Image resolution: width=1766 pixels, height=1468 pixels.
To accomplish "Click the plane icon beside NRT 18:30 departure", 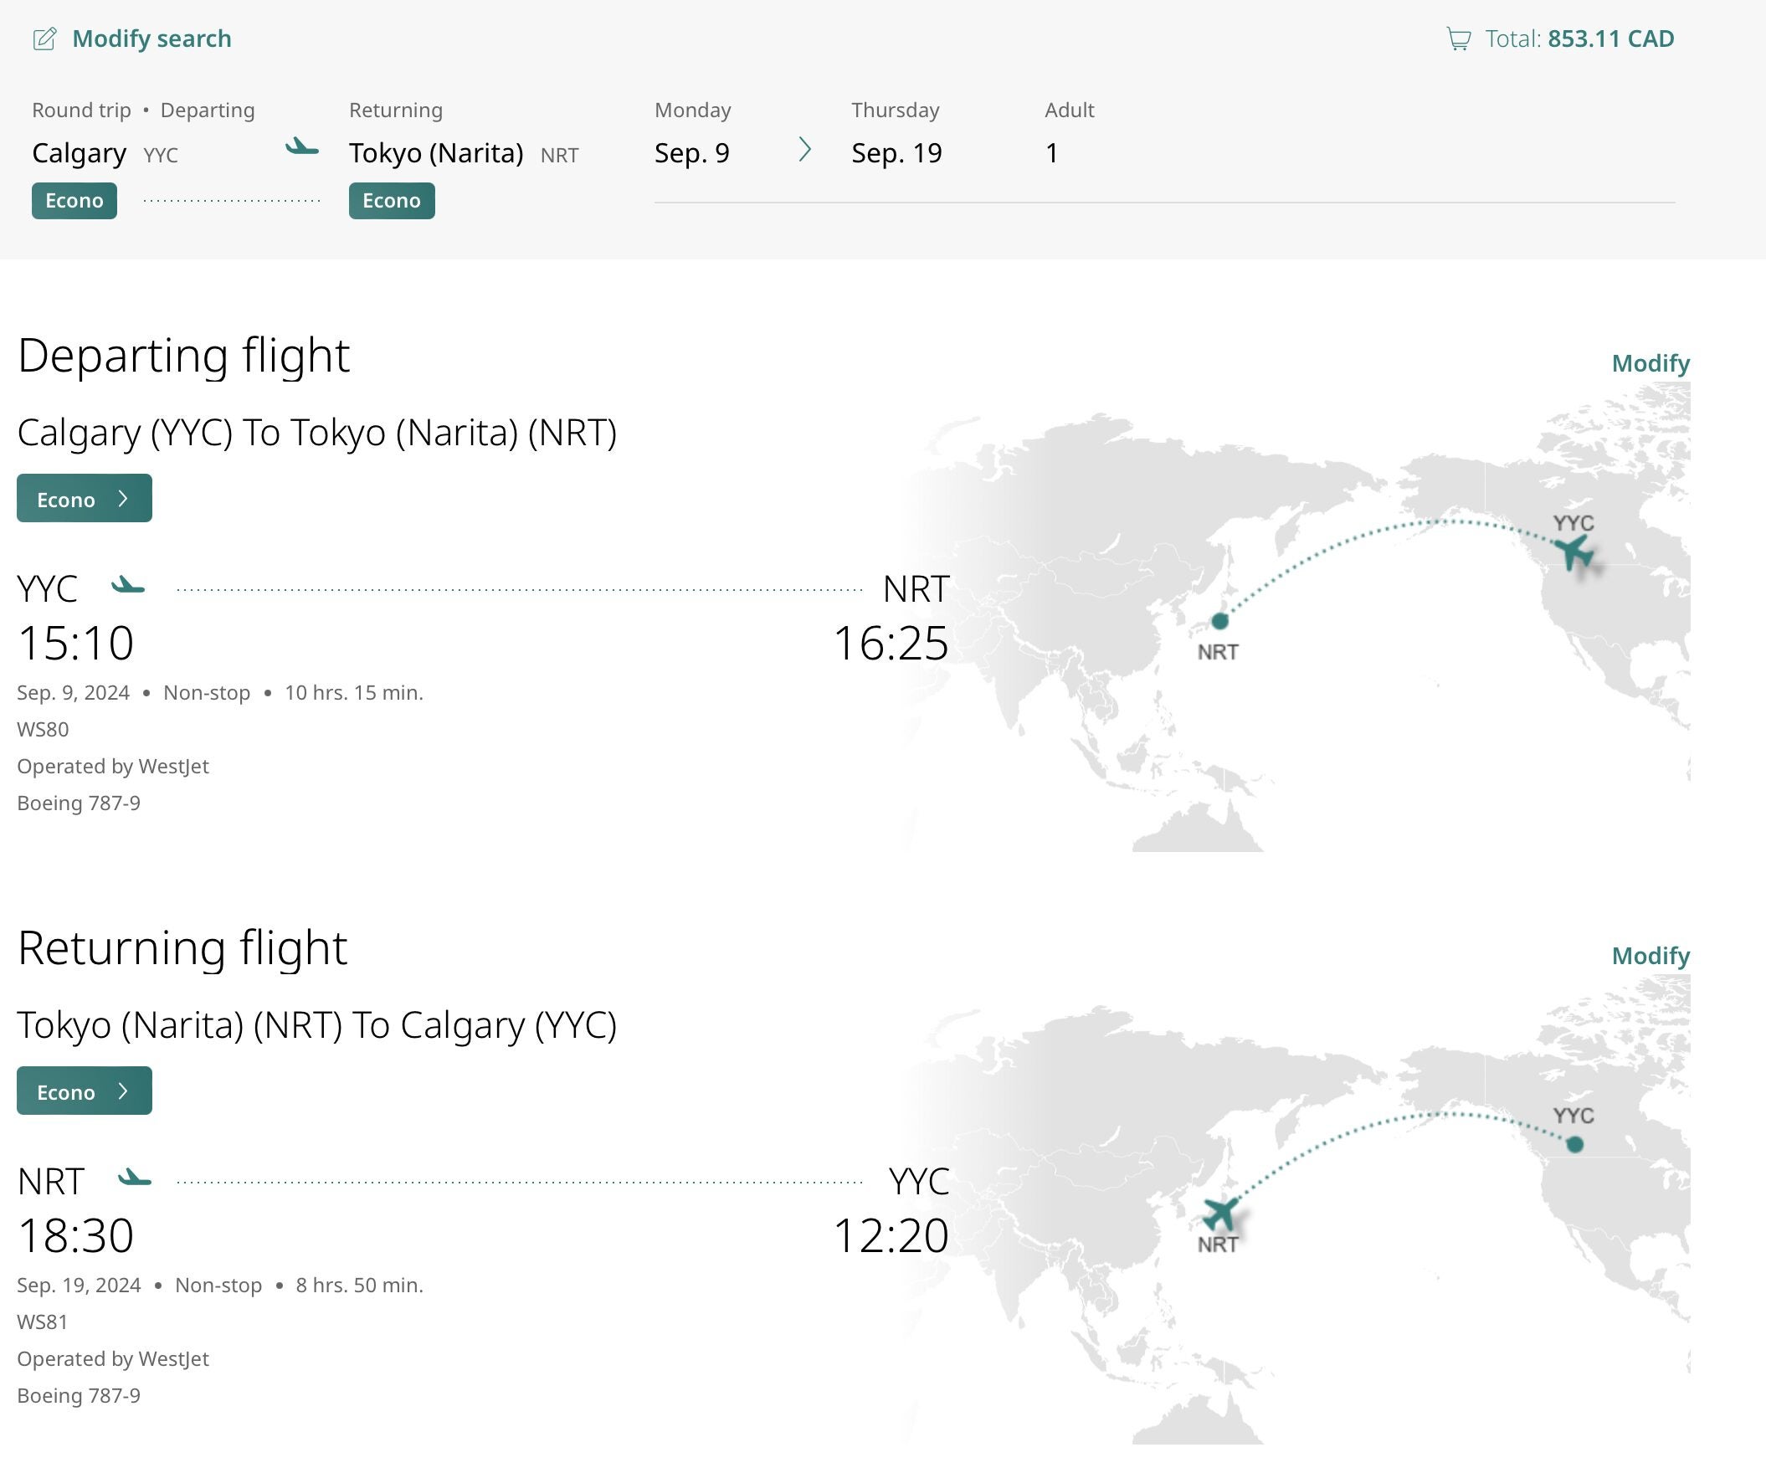I will pyautogui.click(x=135, y=1178).
